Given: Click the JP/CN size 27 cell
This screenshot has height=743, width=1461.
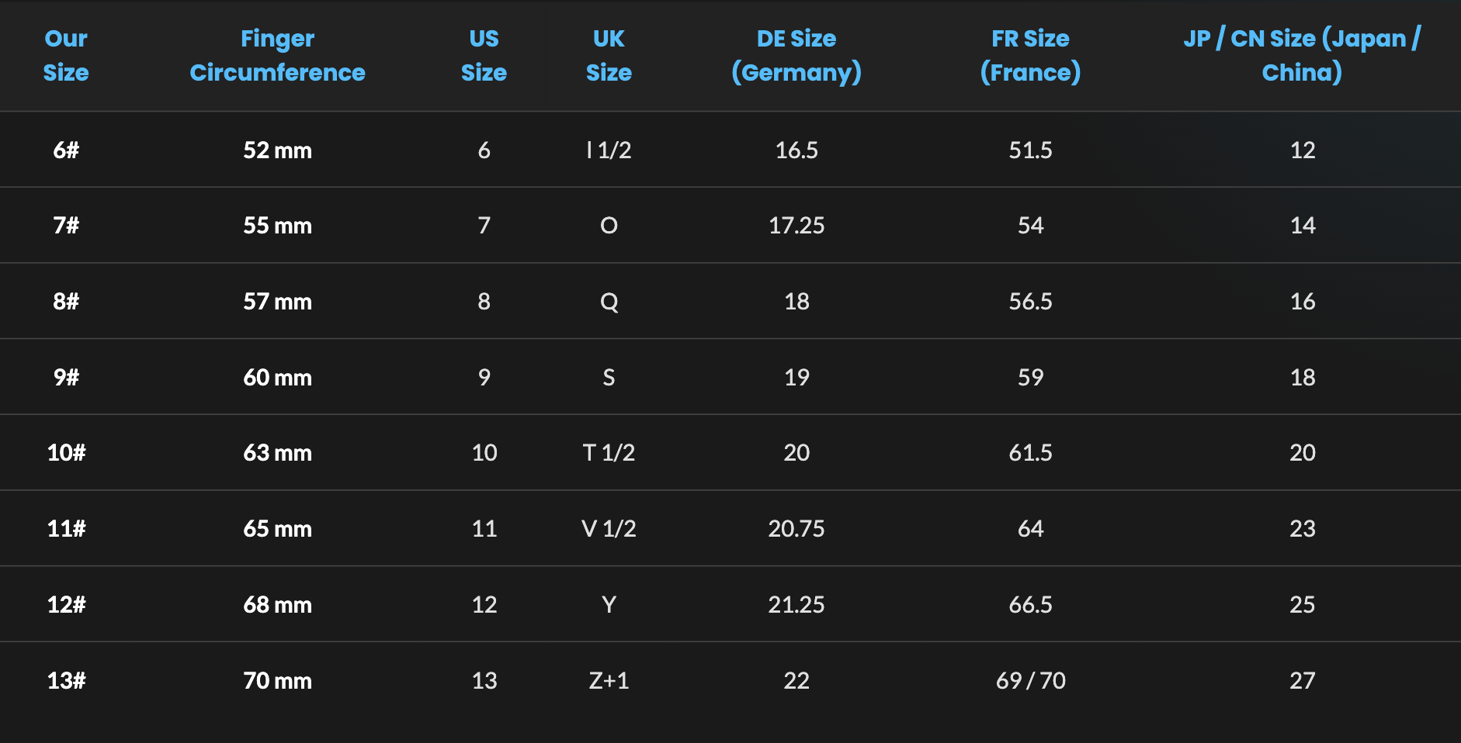Looking at the screenshot, I should tap(1302, 680).
